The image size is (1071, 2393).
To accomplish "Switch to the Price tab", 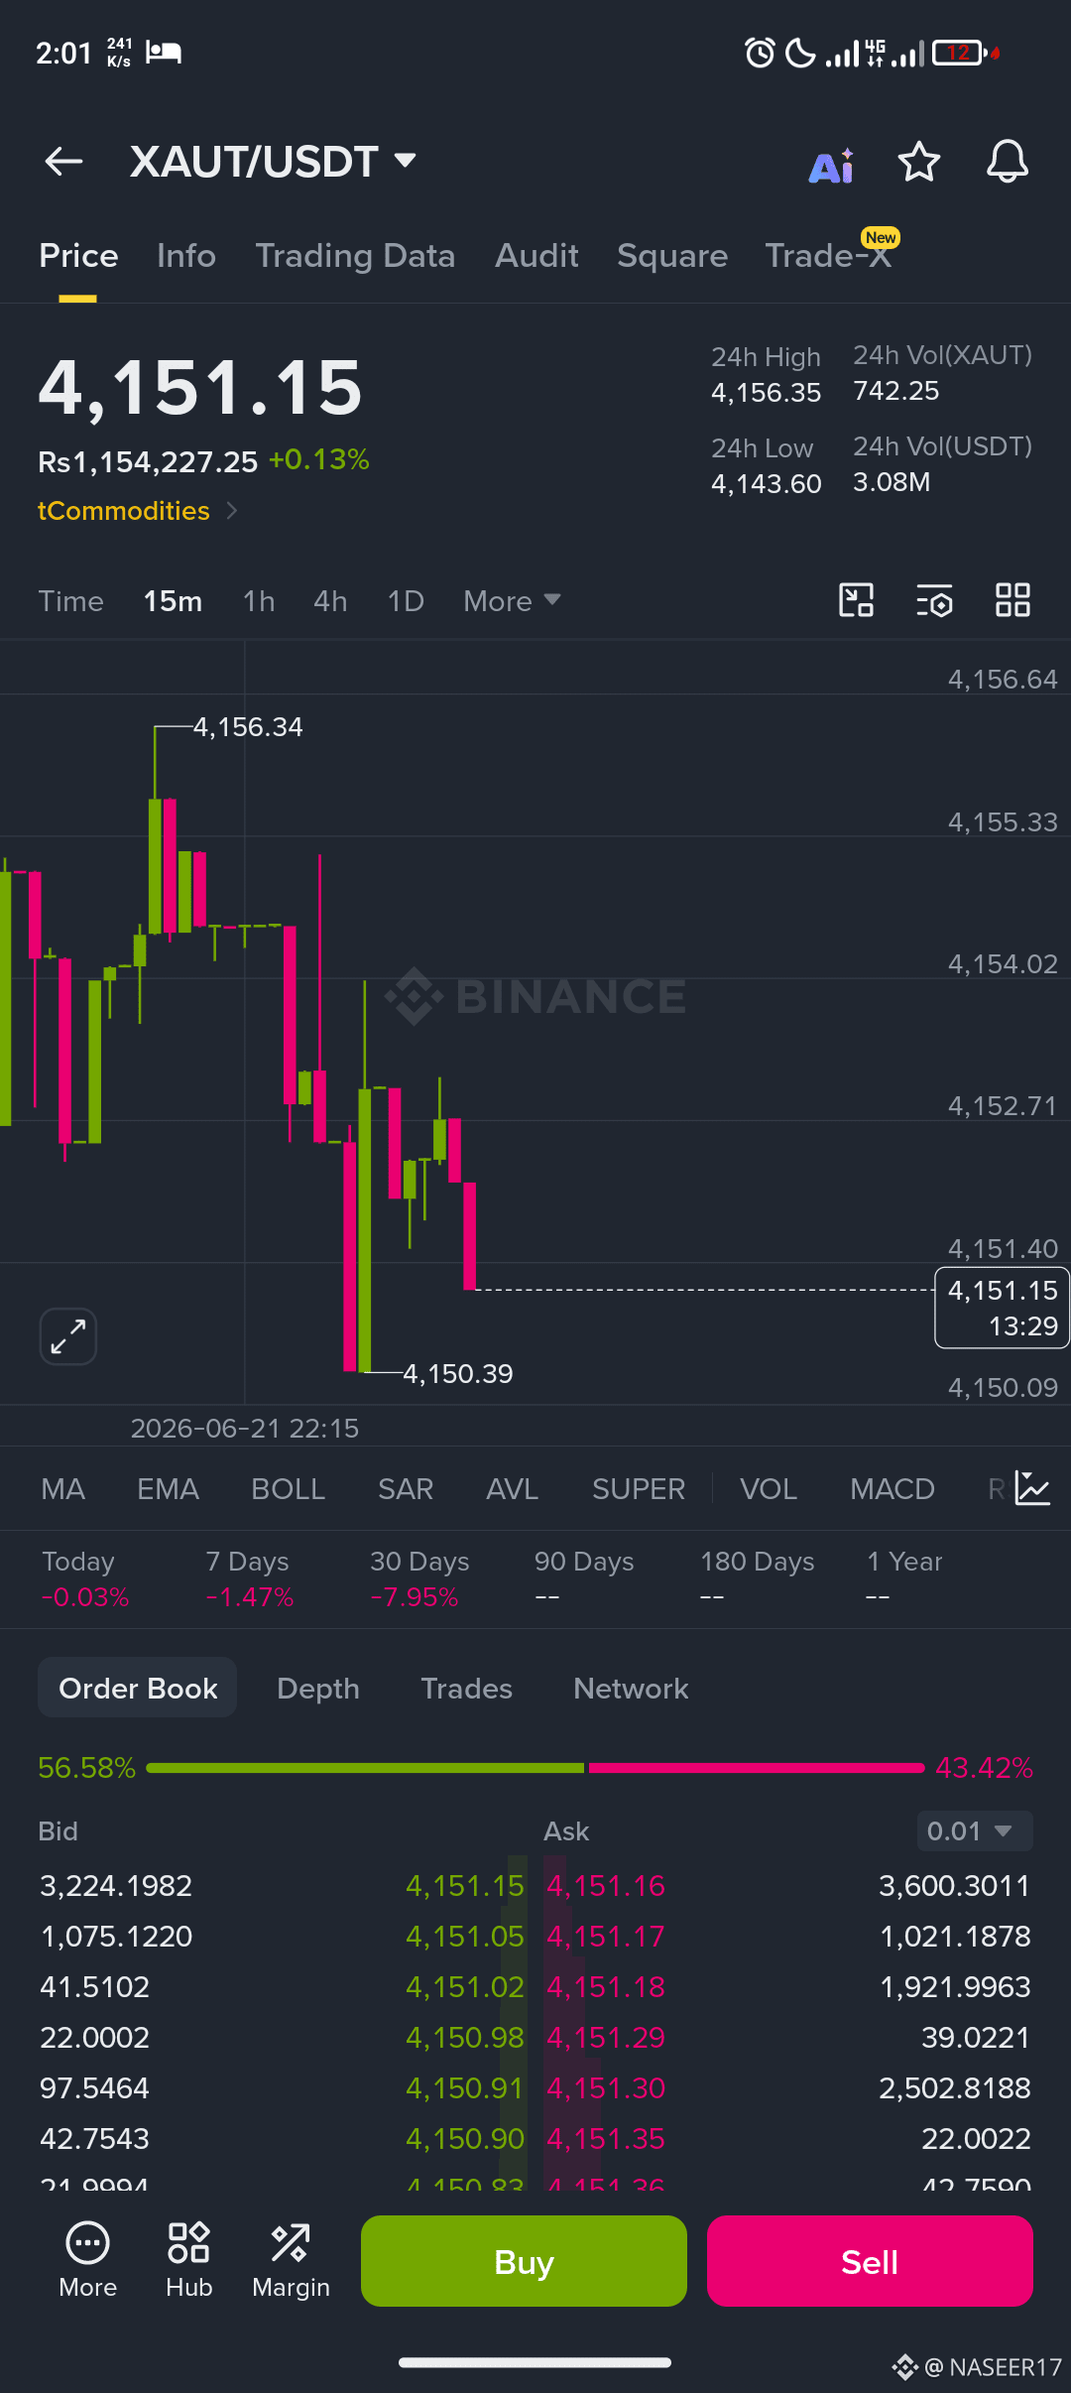I will tap(78, 256).
